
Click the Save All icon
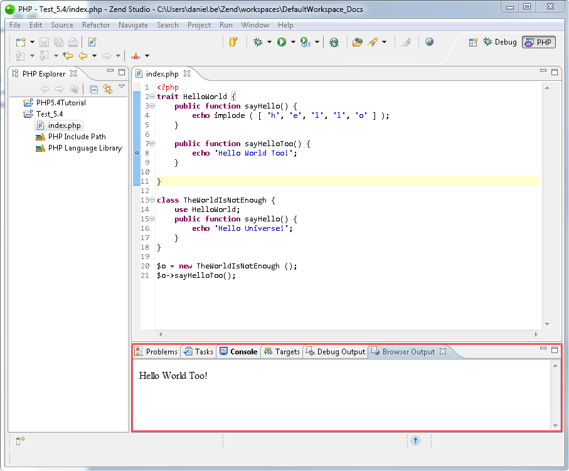(58, 42)
